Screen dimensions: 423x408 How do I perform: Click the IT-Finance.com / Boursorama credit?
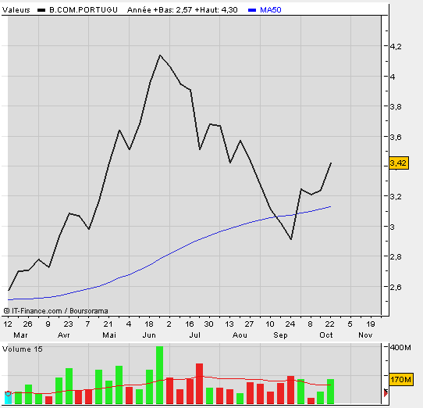(x=56, y=311)
